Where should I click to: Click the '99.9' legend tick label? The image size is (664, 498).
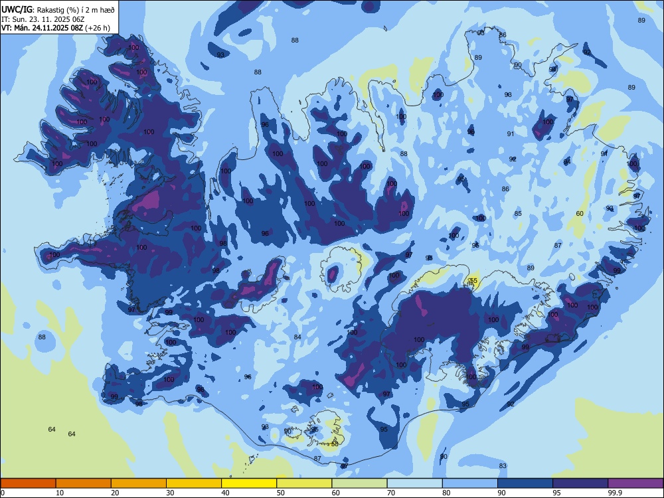click(614, 493)
